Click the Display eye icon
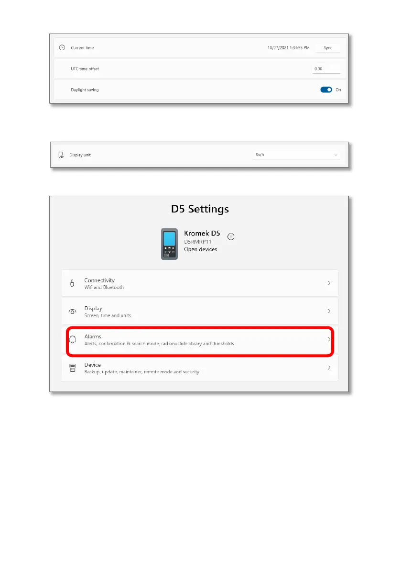This screenshot has width=401, height=570. (x=73, y=312)
